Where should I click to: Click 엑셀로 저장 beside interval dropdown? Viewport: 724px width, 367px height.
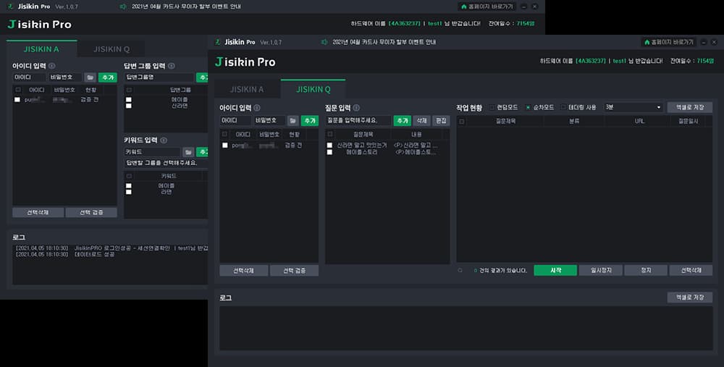click(690, 108)
